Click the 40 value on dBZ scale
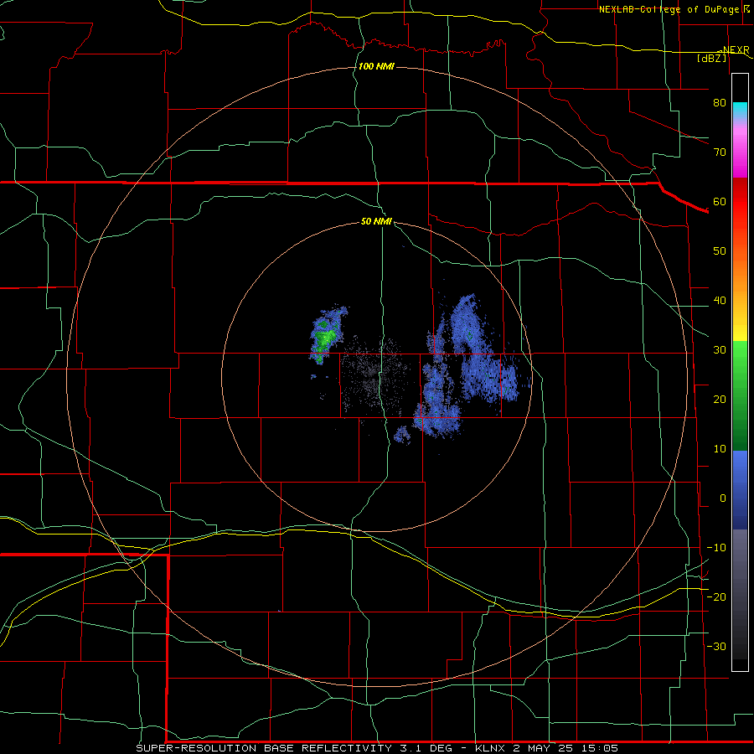Screen dimensions: 754x754 tap(720, 301)
